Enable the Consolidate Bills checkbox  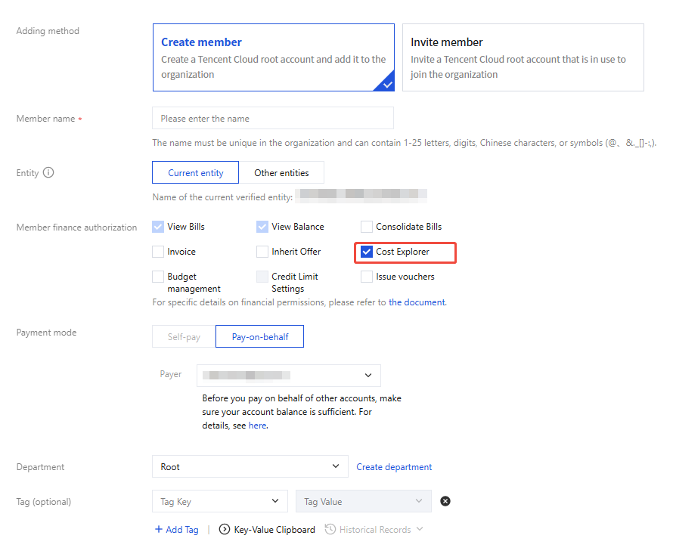367,227
